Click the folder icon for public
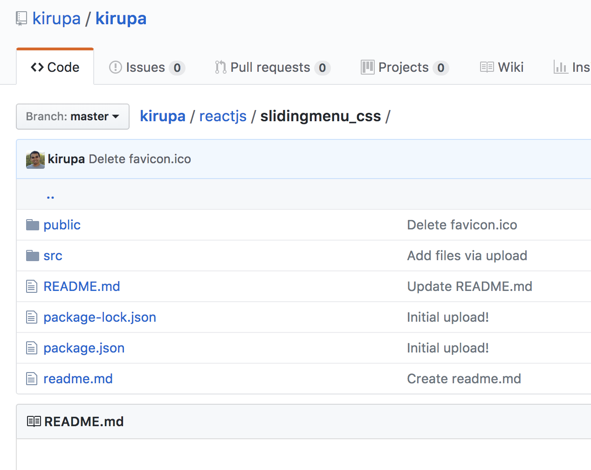Viewport: 591px width, 470px height. click(x=33, y=225)
